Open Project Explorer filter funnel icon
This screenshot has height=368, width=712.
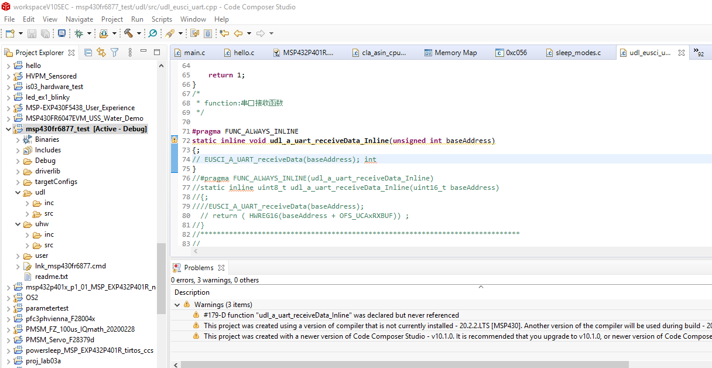point(115,52)
